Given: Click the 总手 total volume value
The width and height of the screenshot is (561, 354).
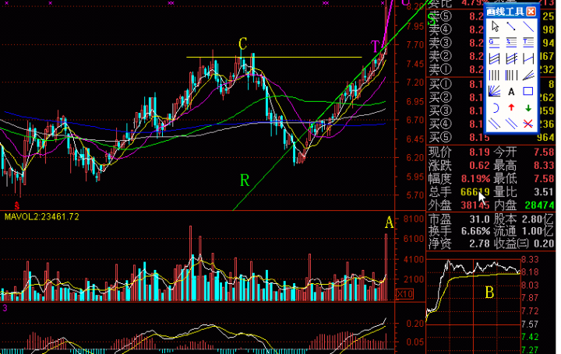Looking at the screenshot, I should tap(475, 191).
